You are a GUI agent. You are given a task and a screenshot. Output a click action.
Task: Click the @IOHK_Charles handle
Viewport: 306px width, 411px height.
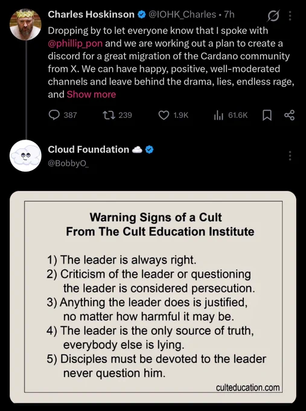coord(182,15)
